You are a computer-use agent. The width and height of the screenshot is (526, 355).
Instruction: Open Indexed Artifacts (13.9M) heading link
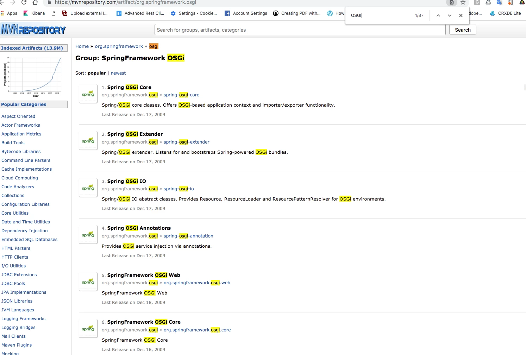(x=32, y=48)
